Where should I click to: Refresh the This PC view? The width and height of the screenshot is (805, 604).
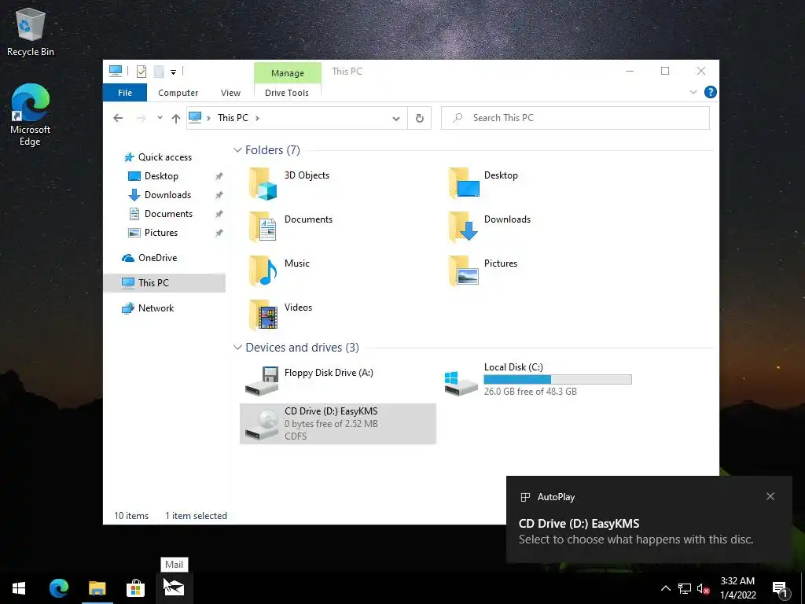420,118
